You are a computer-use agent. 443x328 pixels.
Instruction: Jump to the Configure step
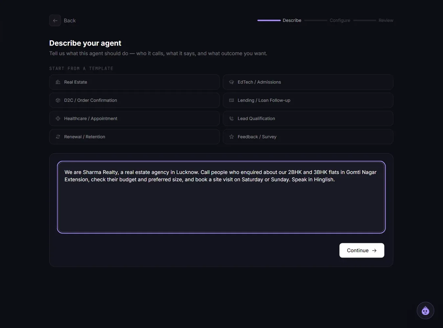pyautogui.click(x=340, y=20)
